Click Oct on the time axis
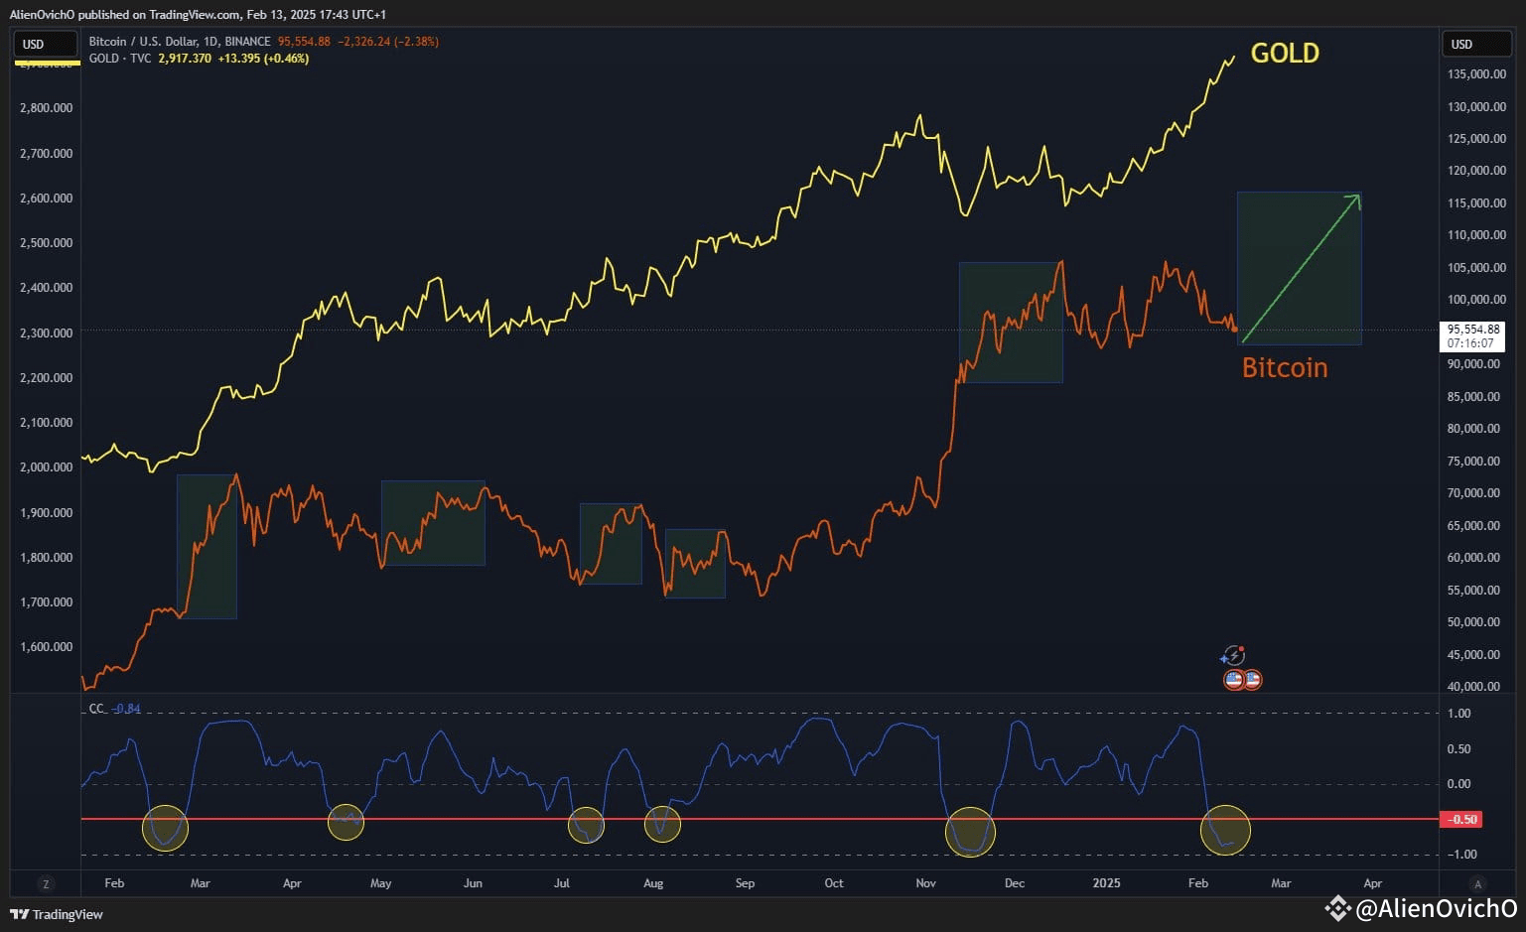The image size is (1526, 932). click(x=834, y=883)
